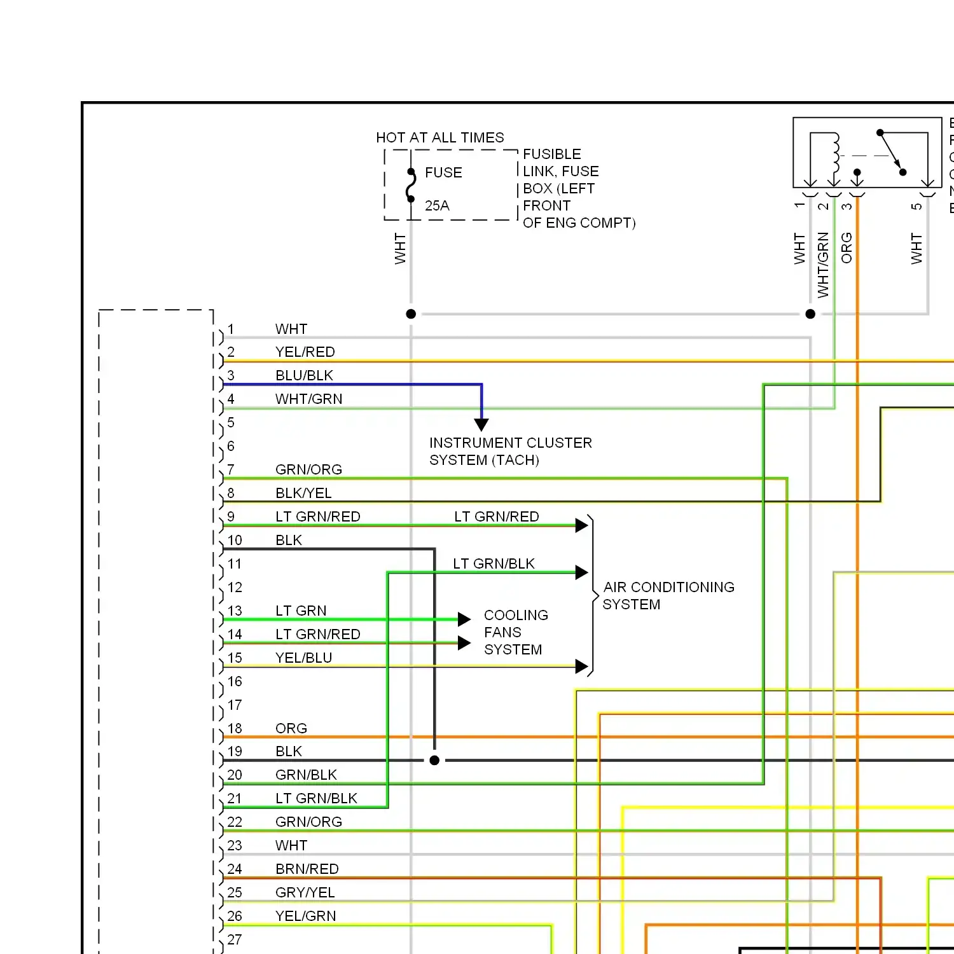Image resolution: width=954 pixels, height=954 pixels.
Task: Click the splice dot below the fuse WHT wire
Action: 411,314
